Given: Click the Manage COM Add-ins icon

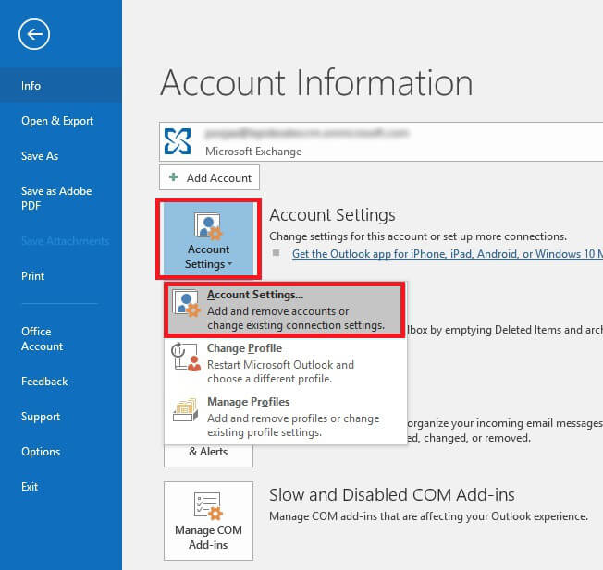Looking at the screenshot, I should click(x=208, y=504).
